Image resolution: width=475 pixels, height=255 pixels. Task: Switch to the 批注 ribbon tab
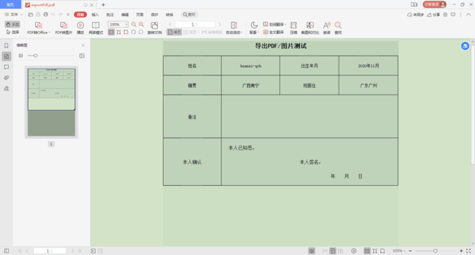[x=110, y=14]
